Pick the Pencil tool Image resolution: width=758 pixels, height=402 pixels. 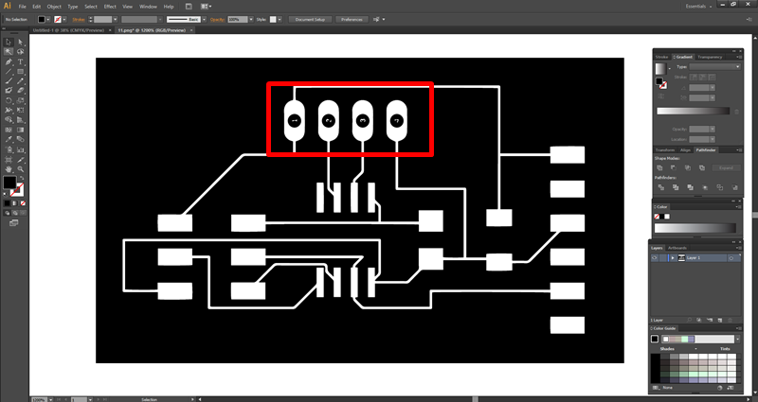click(21, 81)
